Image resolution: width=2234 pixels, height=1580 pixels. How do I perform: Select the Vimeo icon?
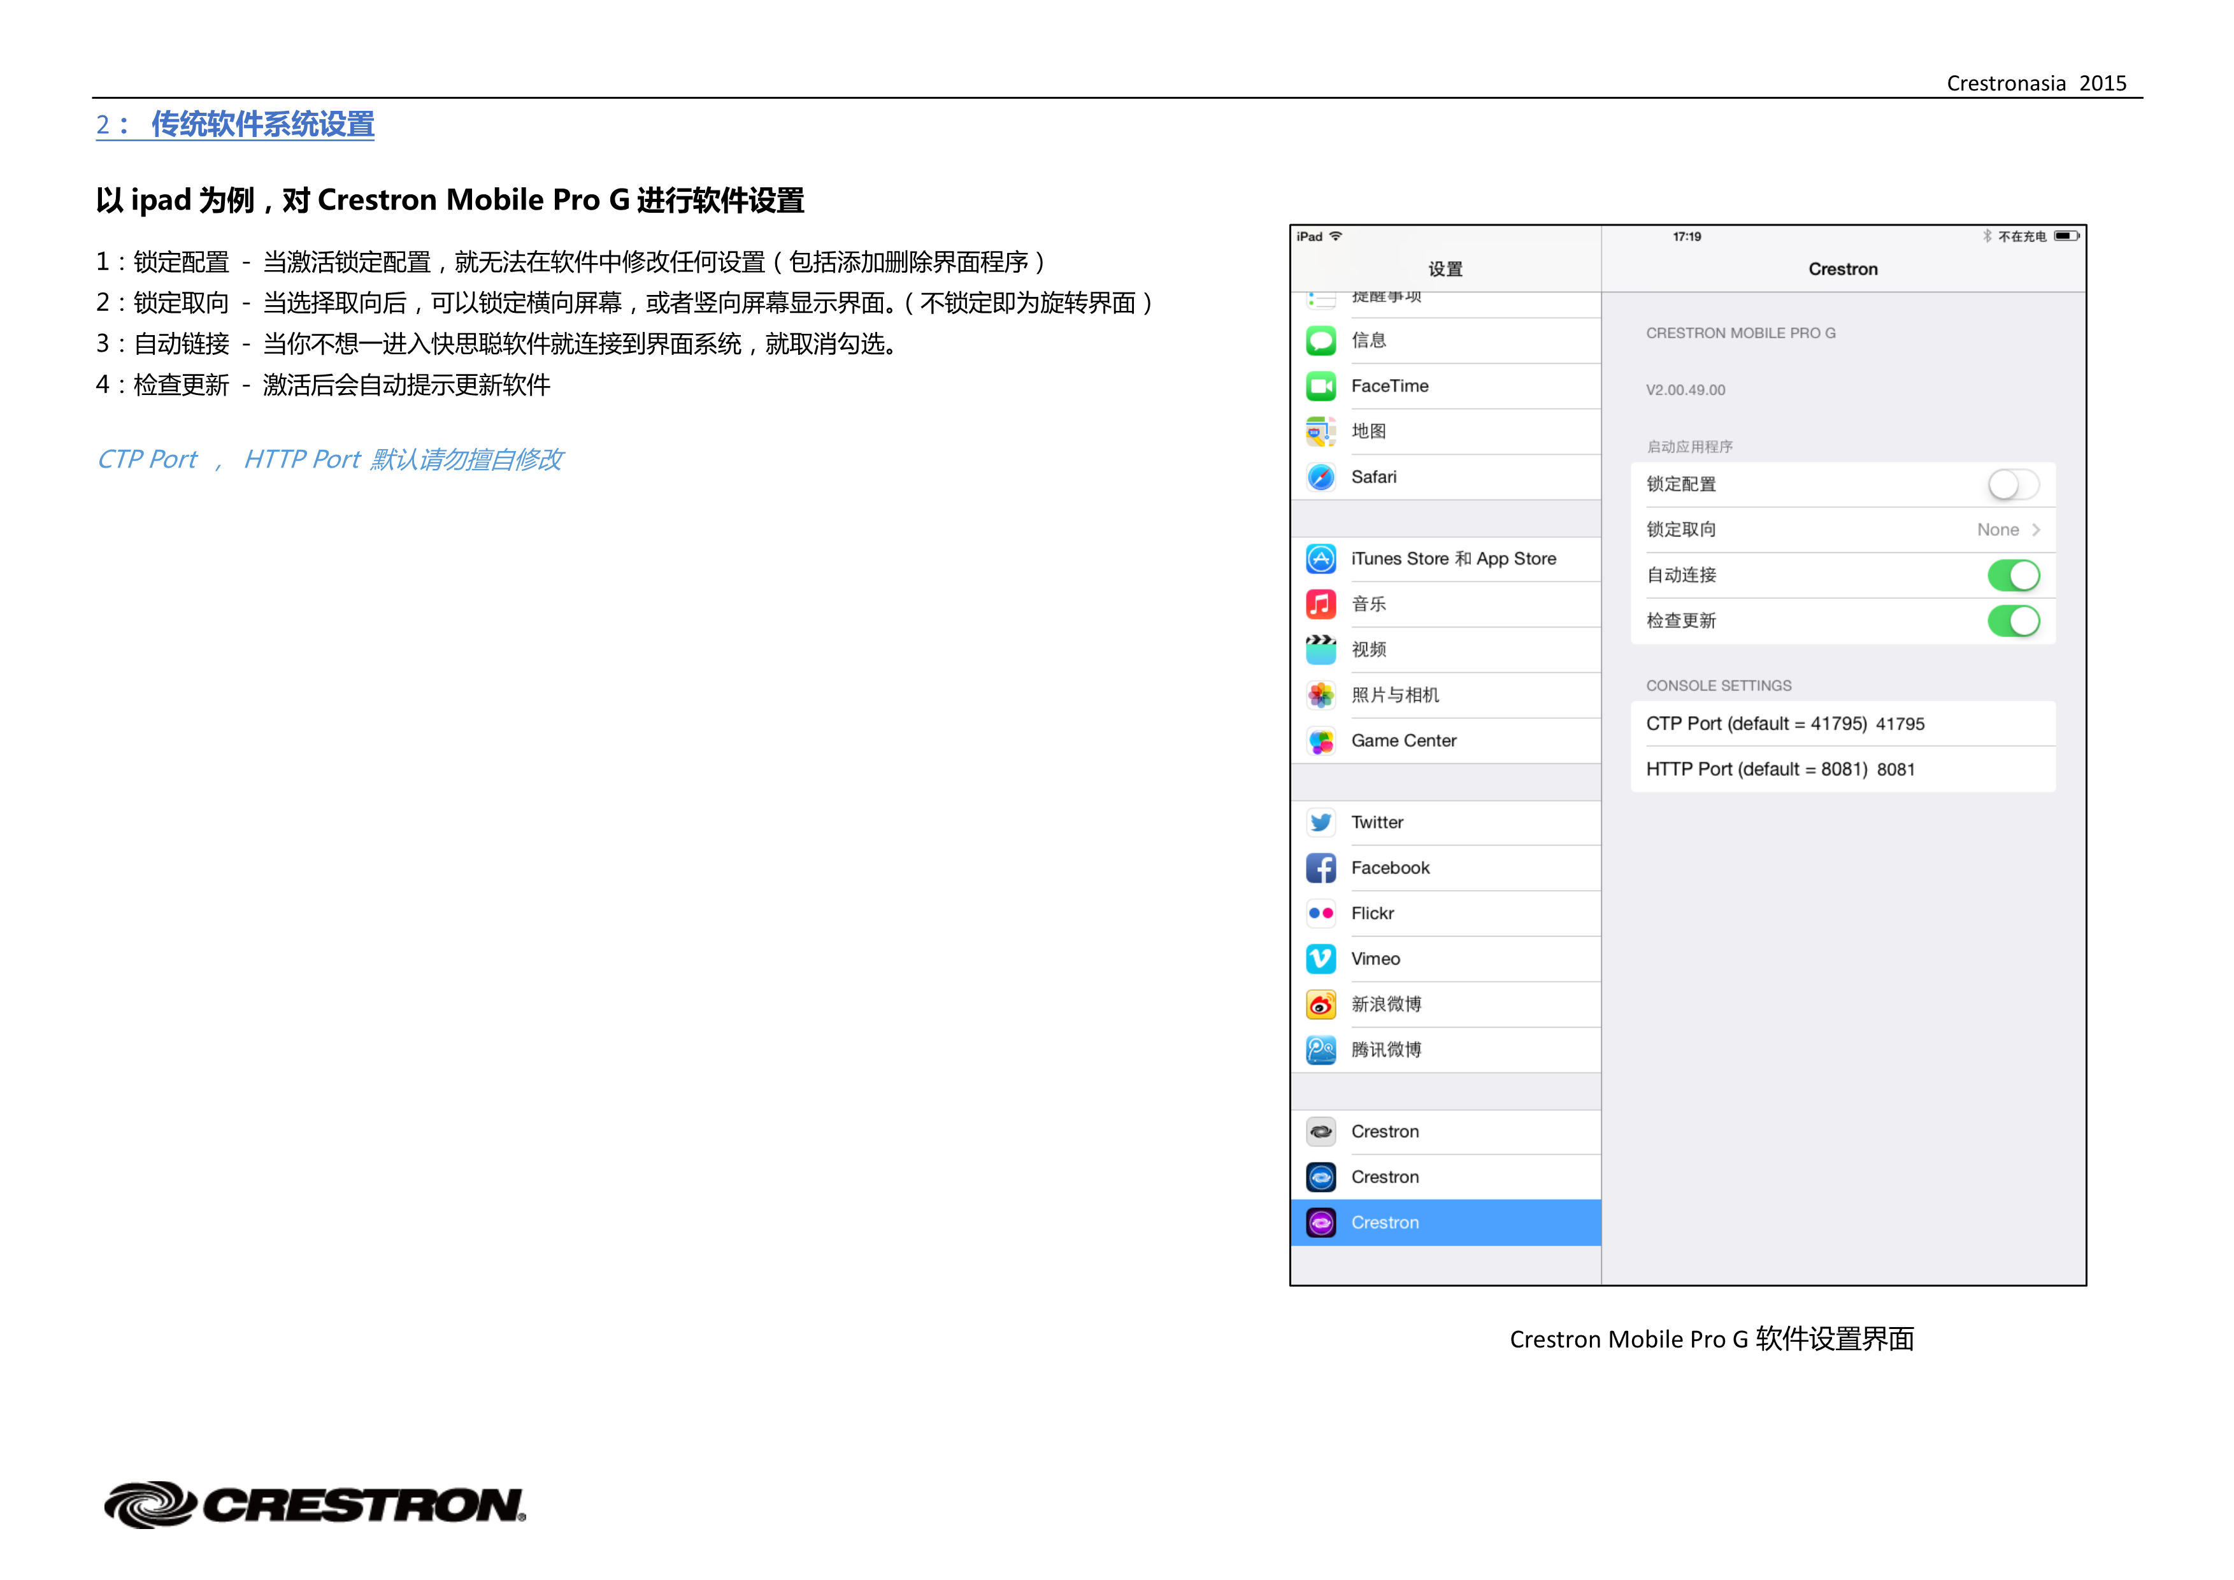pyautogui.click(x=1321, y=958)
